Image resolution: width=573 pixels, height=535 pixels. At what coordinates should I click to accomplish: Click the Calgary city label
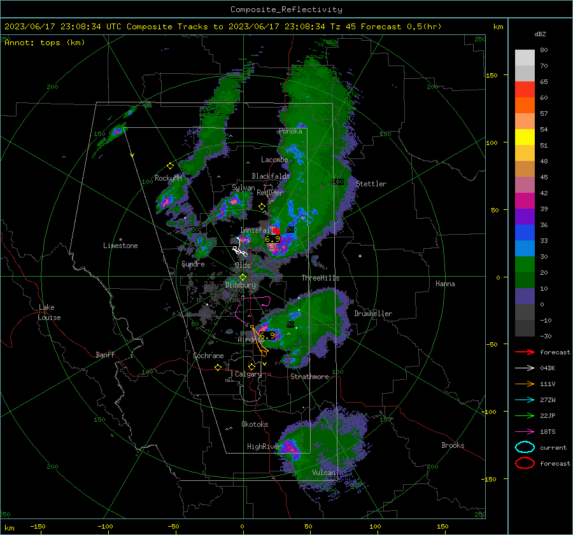(x=248, y=374)
